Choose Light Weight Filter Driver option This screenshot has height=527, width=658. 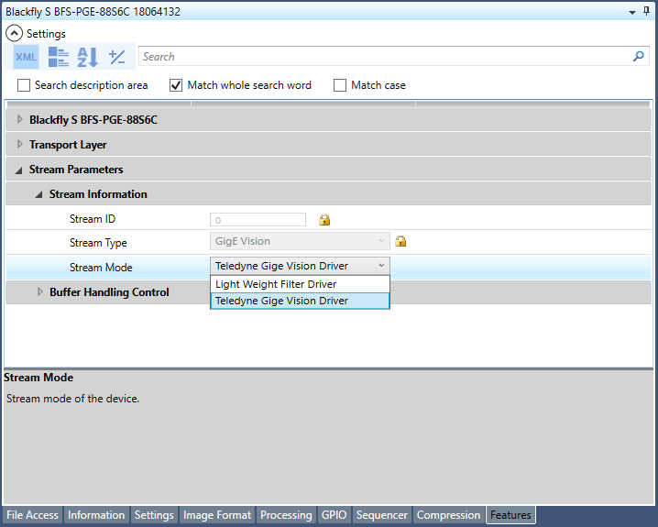click(300, 284)
